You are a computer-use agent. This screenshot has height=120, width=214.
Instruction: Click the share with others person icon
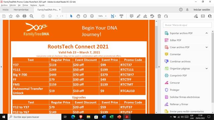pyautogui.click(x=210, y=16)
